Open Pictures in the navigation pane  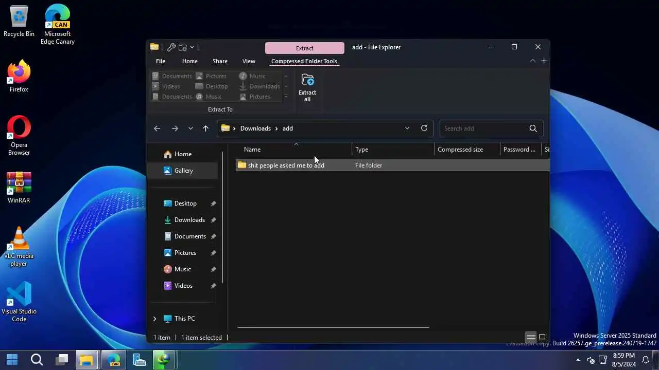185,253
